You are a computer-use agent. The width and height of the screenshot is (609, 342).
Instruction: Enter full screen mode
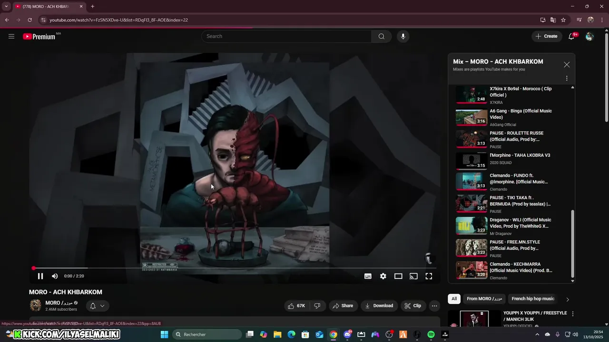pos(429,276)
